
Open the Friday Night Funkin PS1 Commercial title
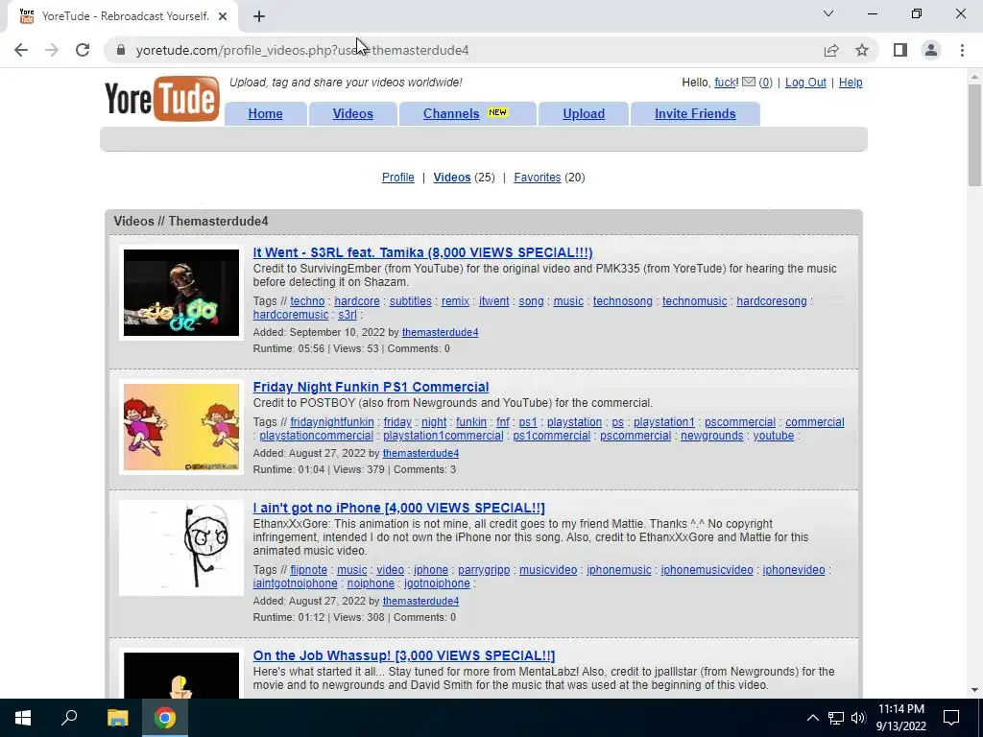coord(371,387)
